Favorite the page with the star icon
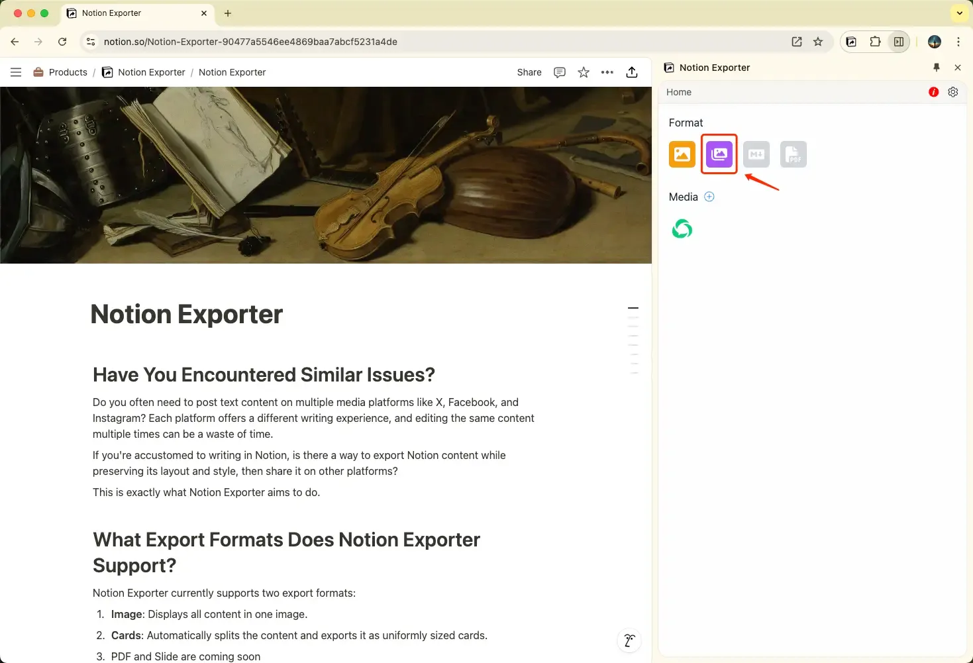 (x=584, y=72)
